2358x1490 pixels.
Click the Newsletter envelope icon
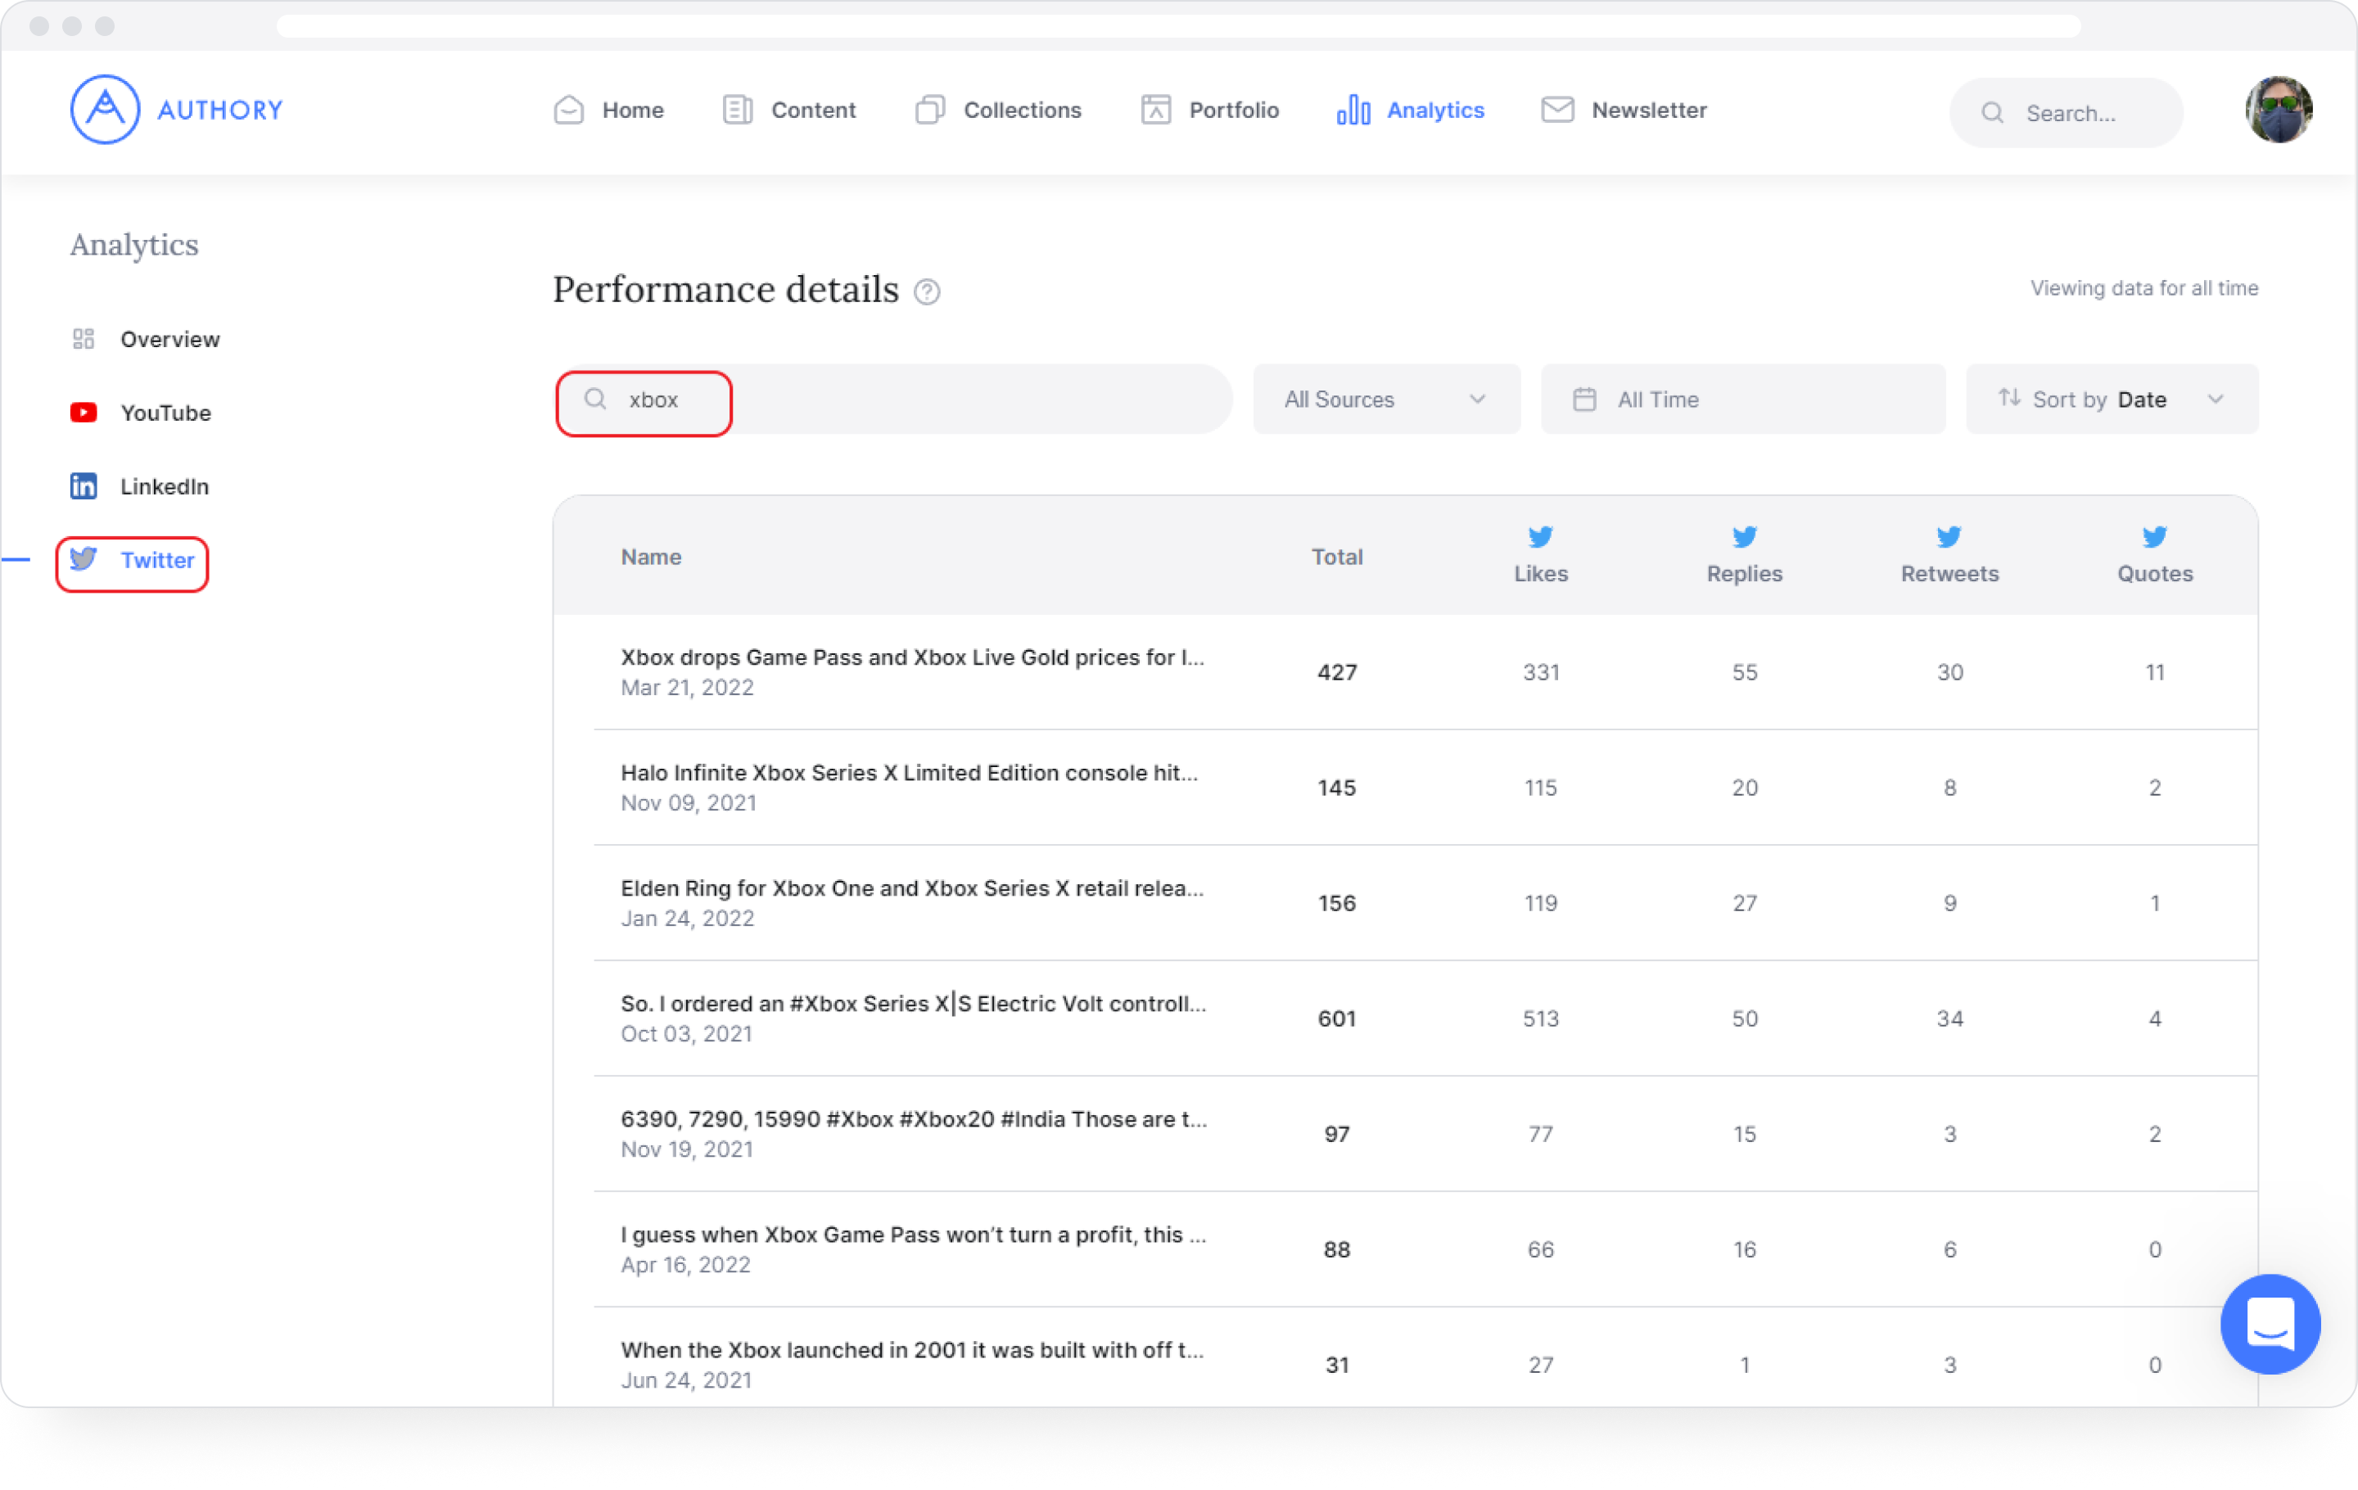click(1558, 110)
